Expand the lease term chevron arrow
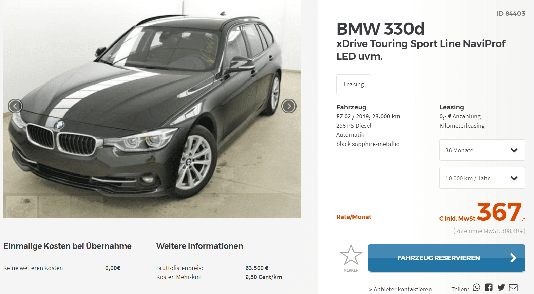The width and height of the screenshot is (534, 294). pos(514,150)
